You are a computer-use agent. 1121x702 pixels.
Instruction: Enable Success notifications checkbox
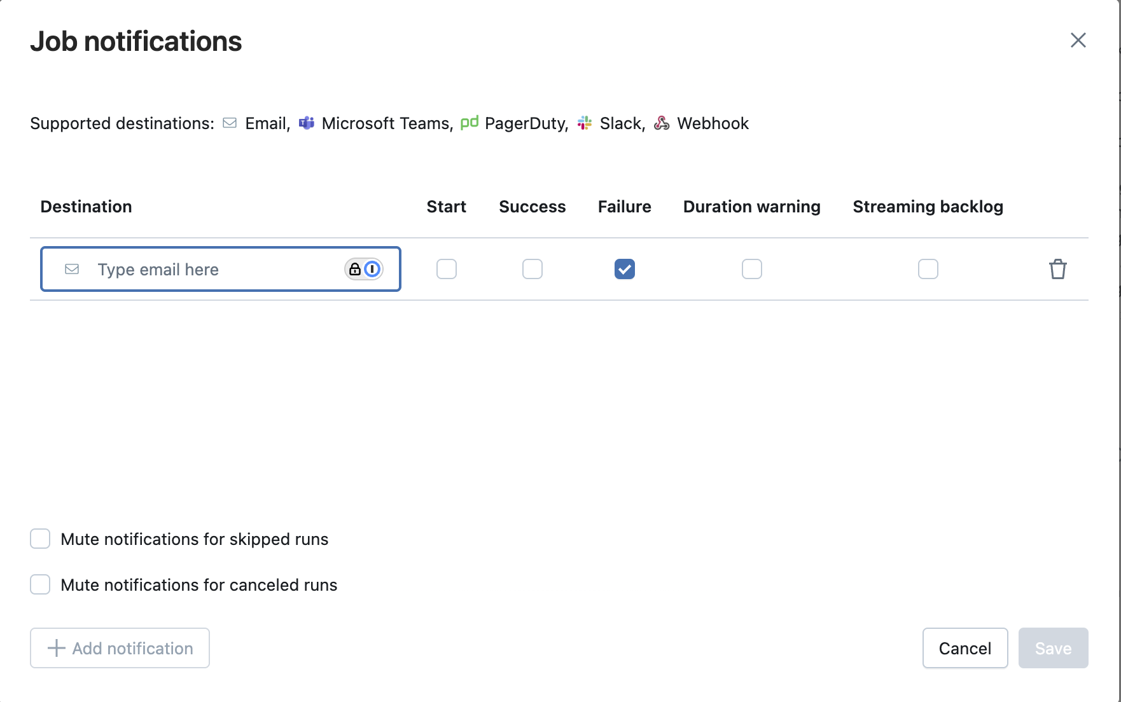pos(532,269)
